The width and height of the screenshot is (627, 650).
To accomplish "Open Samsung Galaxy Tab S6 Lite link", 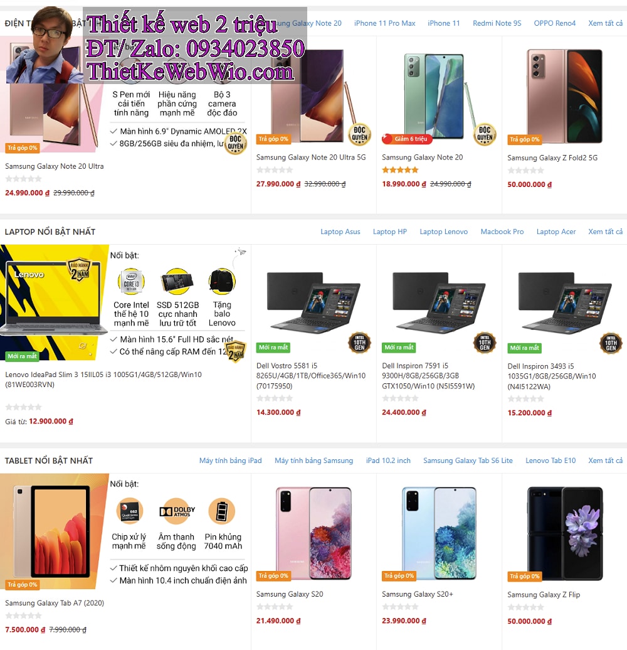I will [x=468, y=461].
